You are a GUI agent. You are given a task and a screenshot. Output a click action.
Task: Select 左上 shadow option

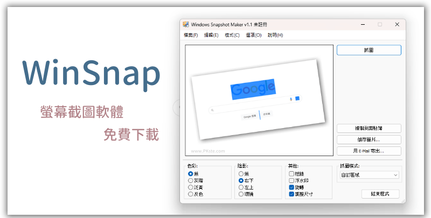[x=246, y=187]
